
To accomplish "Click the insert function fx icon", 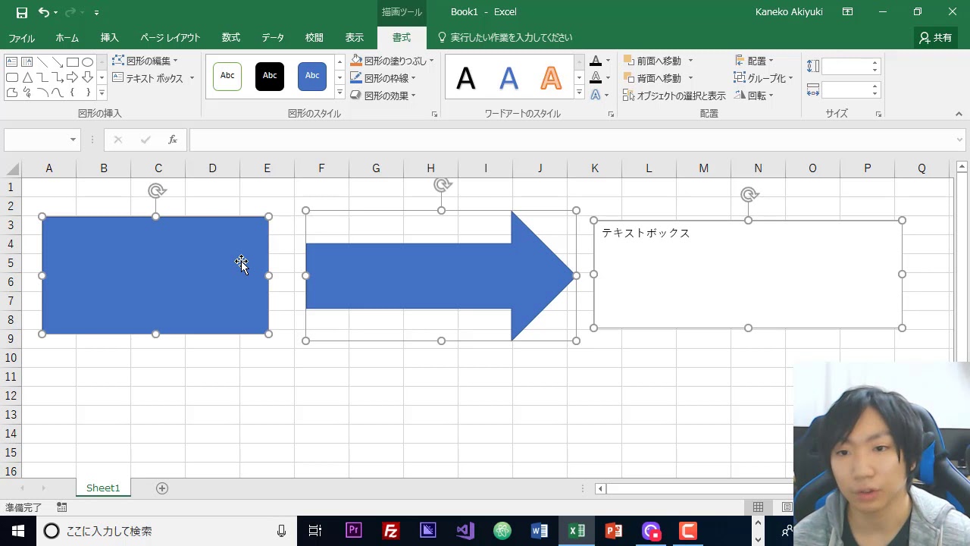I will (173, 140).
